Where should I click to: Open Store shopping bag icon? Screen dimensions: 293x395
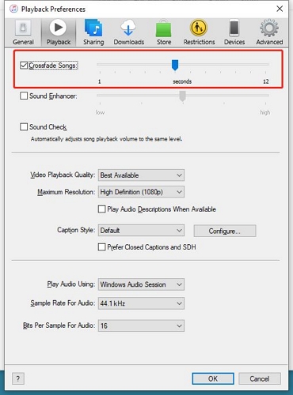[x=164, y=28]
